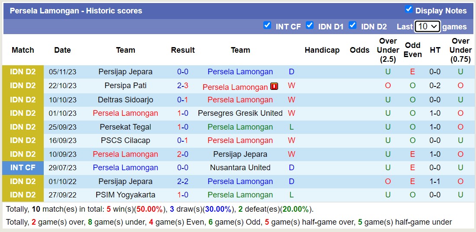Click the HT score 0-2 on 22/10/23 row
Viewport: 476px width, 232px height.
pyautogui.click(x=435, y=86)
